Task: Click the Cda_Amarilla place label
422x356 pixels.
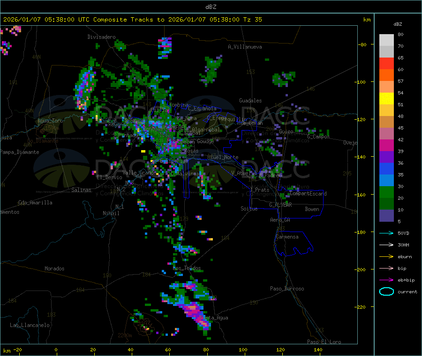Action: [35, 203]
